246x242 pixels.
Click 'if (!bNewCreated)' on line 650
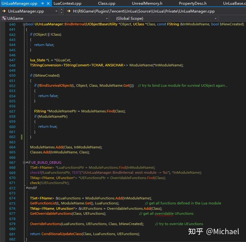point(45,75)
